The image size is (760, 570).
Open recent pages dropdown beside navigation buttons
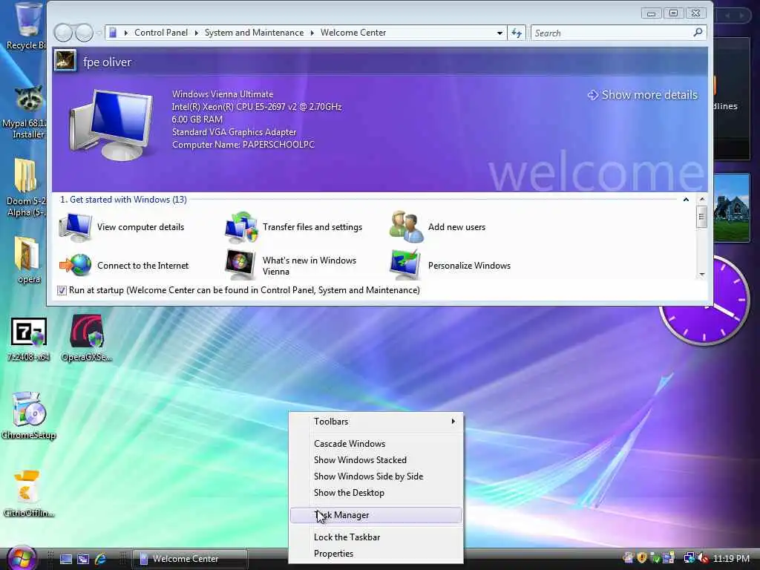(x=99, y=33)
